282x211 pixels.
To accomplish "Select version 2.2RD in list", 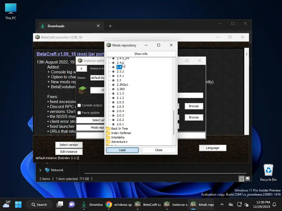I will coord(121,89).
